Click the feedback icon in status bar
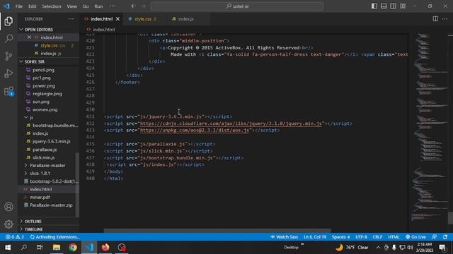Screen dimensions: 453x254 coord(434,237)
